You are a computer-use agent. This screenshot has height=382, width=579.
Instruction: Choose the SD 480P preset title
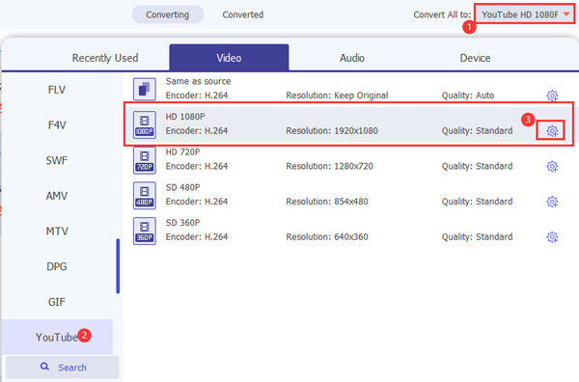[x=182, y=187]
